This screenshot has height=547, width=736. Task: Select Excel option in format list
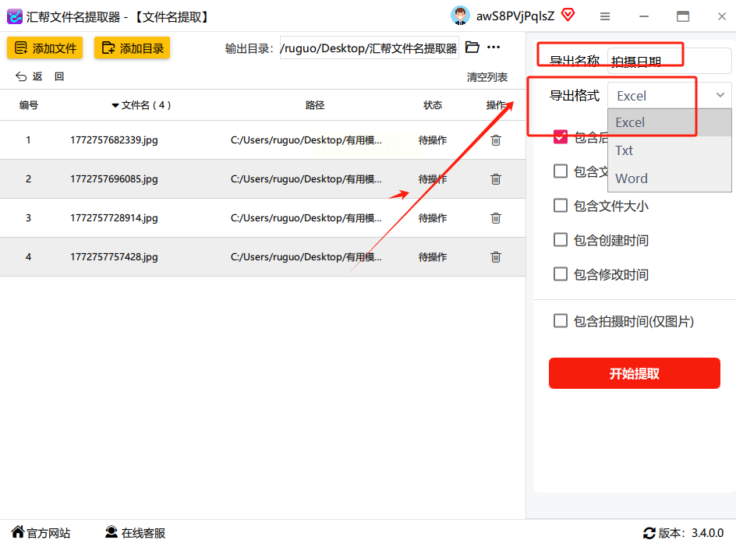[670, 122]
